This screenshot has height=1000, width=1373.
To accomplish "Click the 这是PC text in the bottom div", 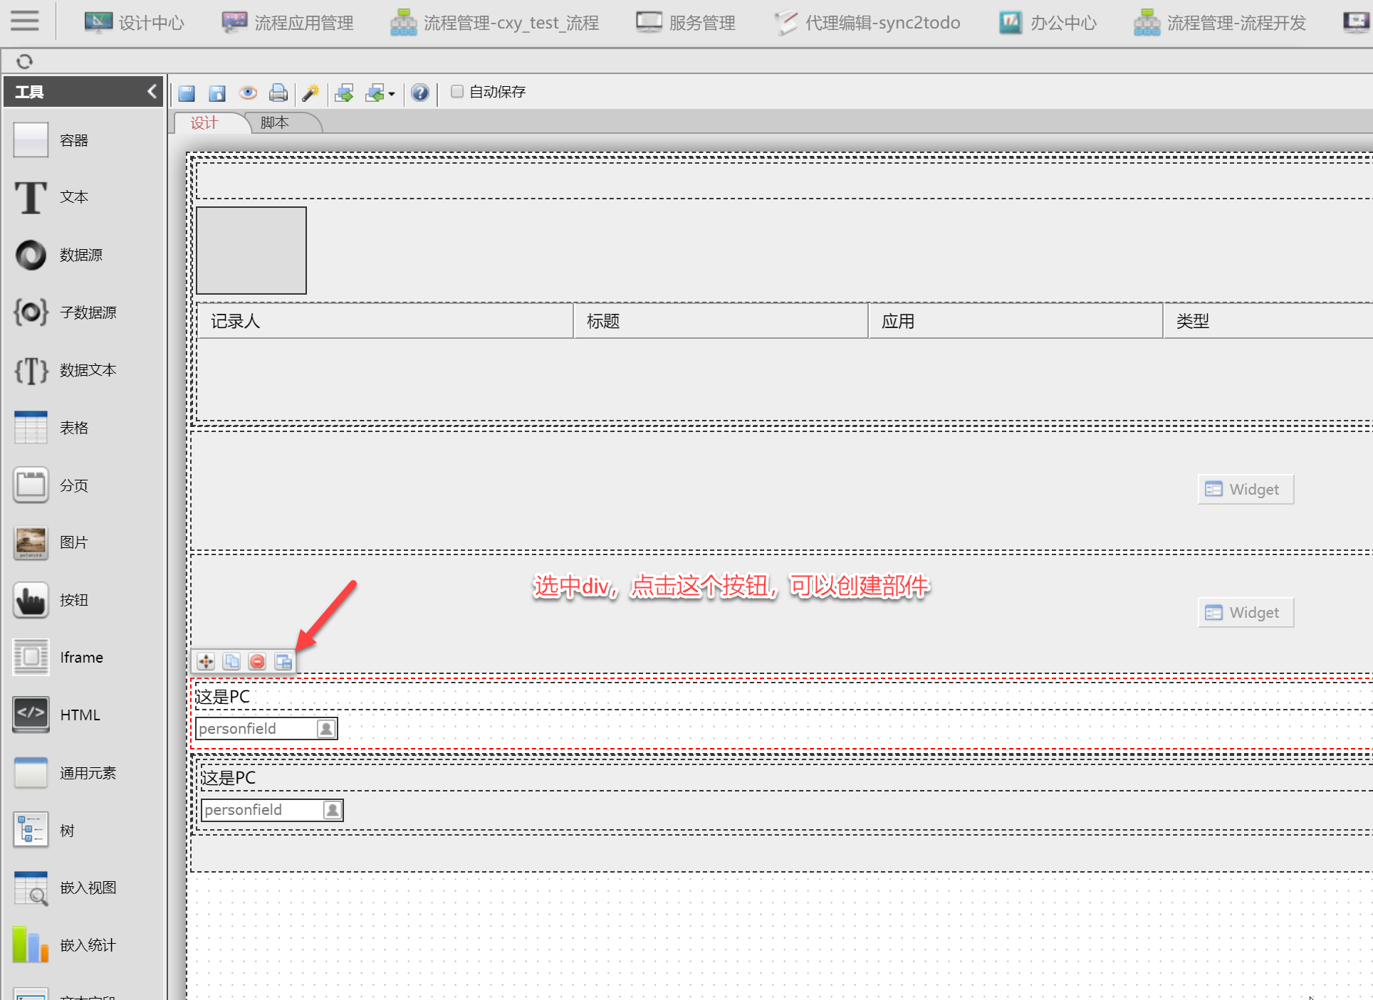I will coord(228,778).
